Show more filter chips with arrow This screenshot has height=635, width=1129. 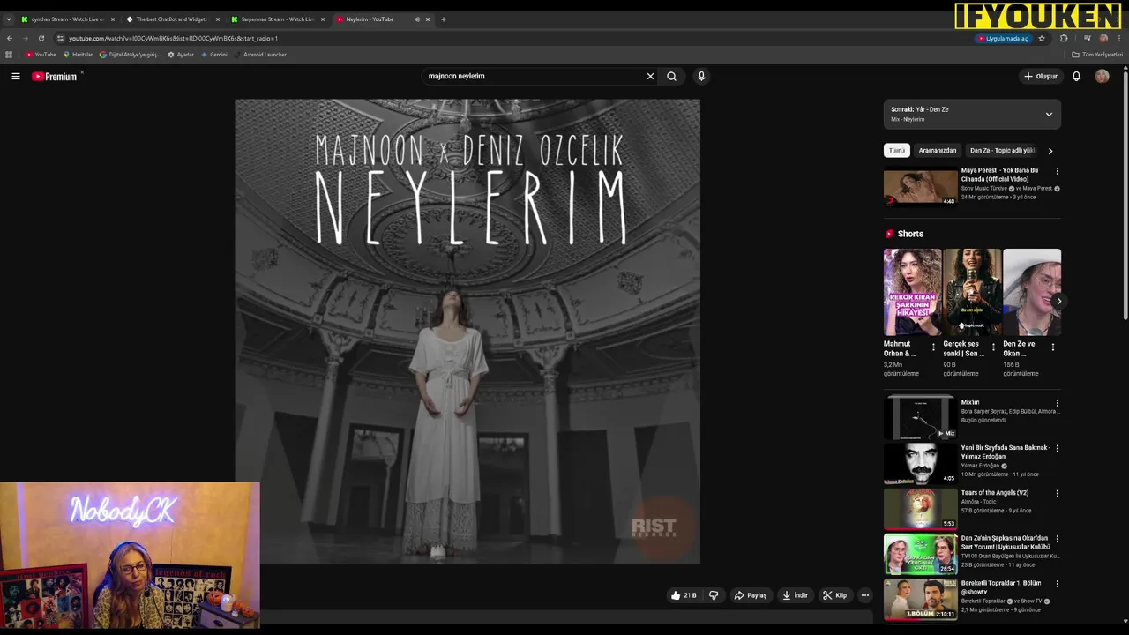coord(1050,151)
